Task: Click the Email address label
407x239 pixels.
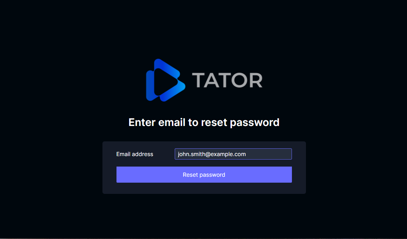Action: (135, 154)
